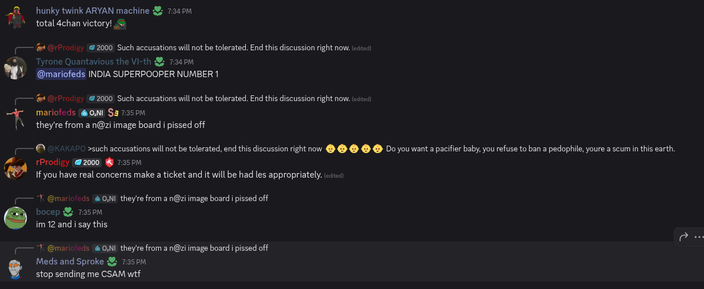Open rProdigy's profile avatar

[15, 168]
